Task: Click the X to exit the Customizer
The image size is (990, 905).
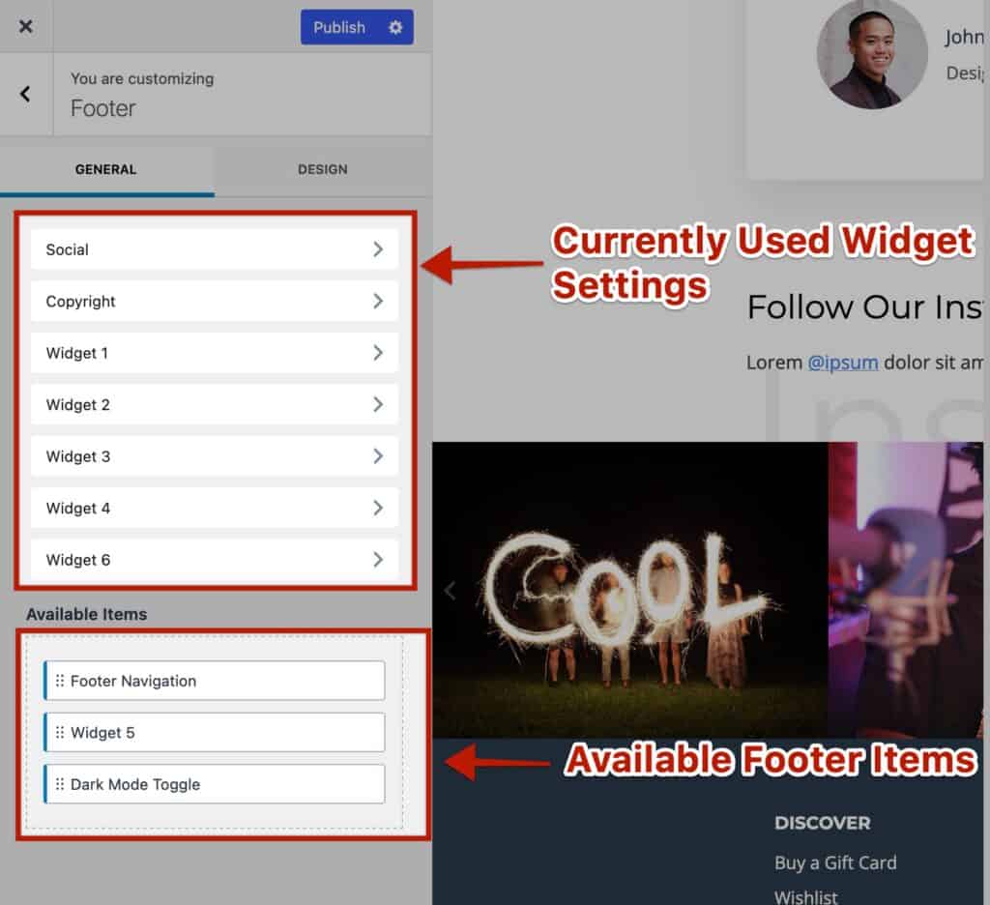Action: (25, 26)
